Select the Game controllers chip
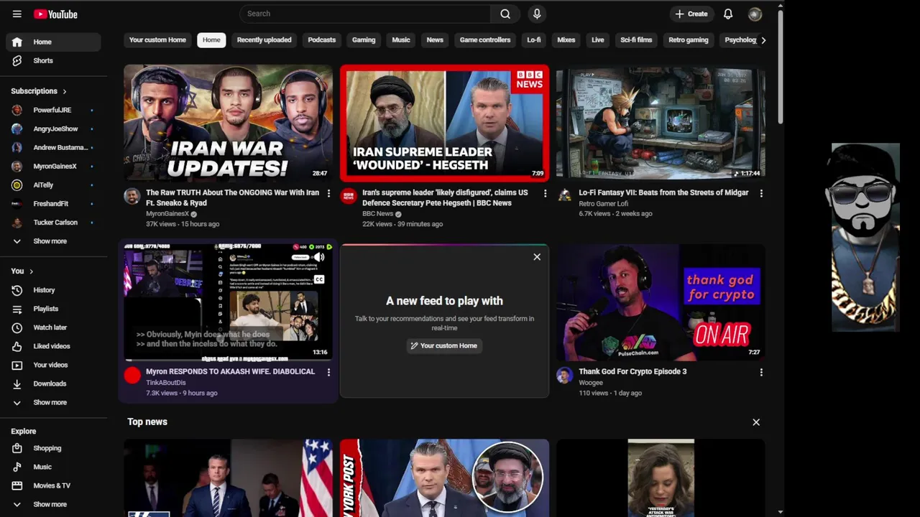920x517 pixels. click(485, 40)
